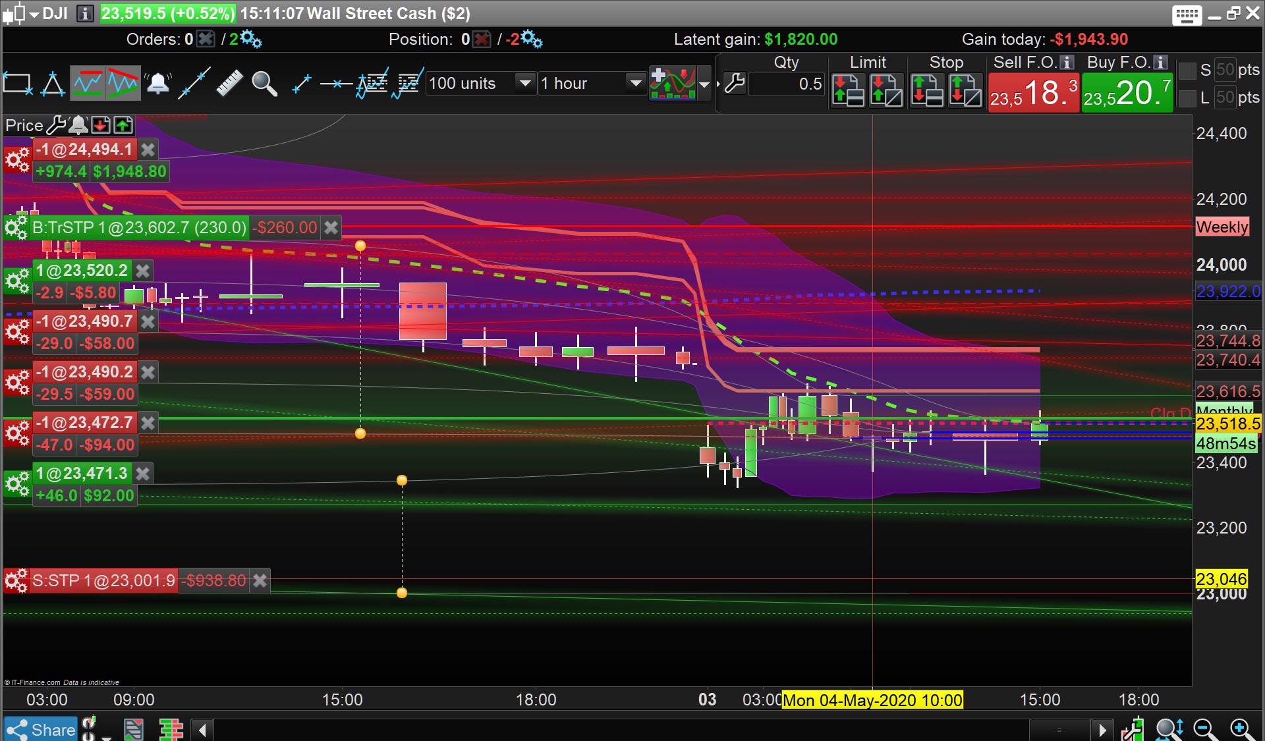Select the rectangle drawing tool

(18, 84)
